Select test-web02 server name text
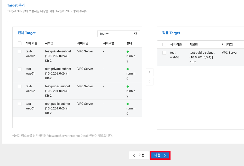The height and width of the screenshot is (166, 244). [30, 89]
